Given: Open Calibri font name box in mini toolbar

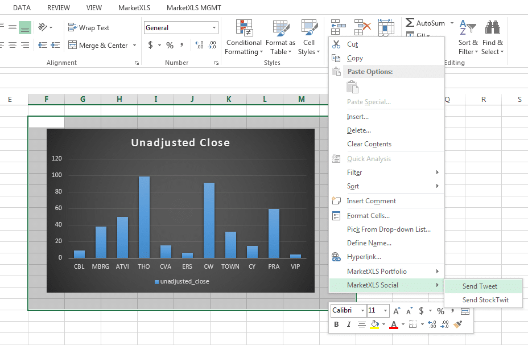Looking at the screenshot, I should [349, 310].
